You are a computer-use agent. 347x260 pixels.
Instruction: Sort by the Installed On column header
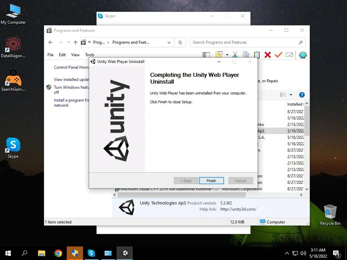point(295,104)
